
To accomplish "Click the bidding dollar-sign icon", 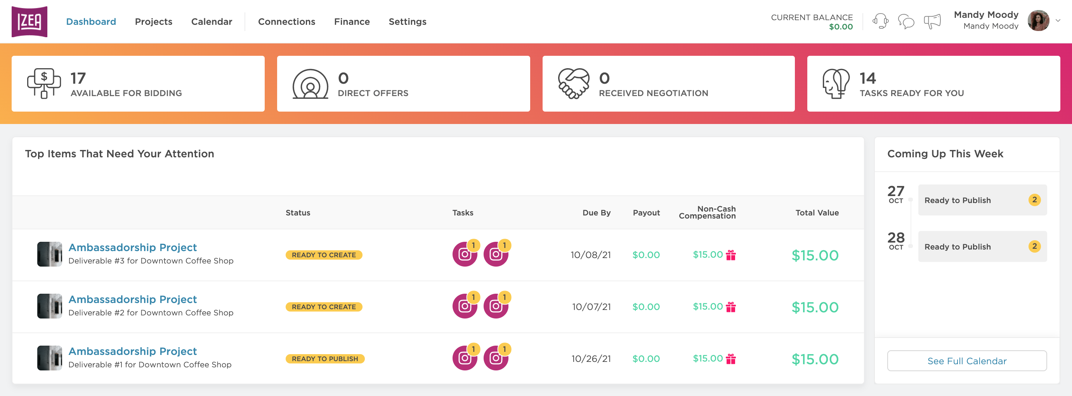I will click(x=44, y=84).
